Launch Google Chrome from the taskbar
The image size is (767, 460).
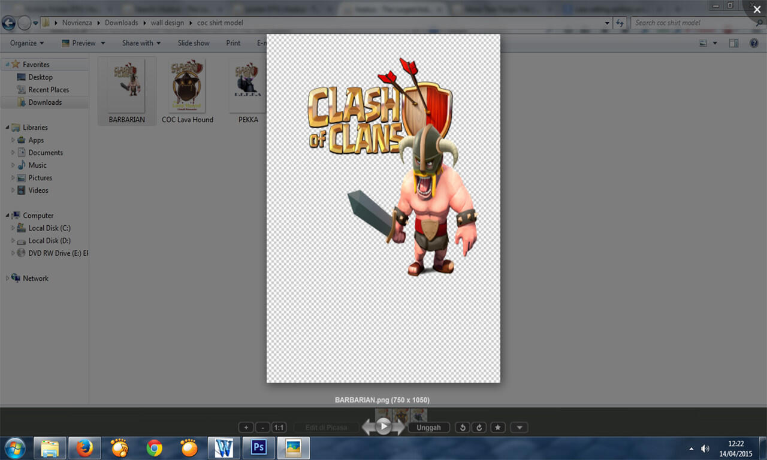(154, 448)
